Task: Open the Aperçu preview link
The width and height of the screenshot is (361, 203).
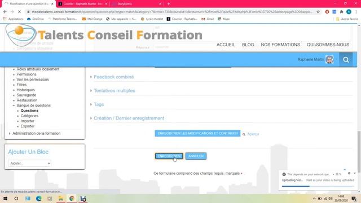Action: (253, 134)
